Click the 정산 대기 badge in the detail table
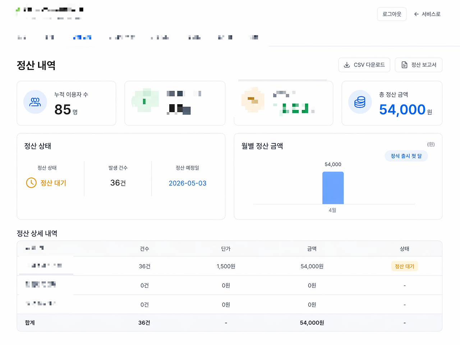The image size is (460, 345). pos(404,266)
